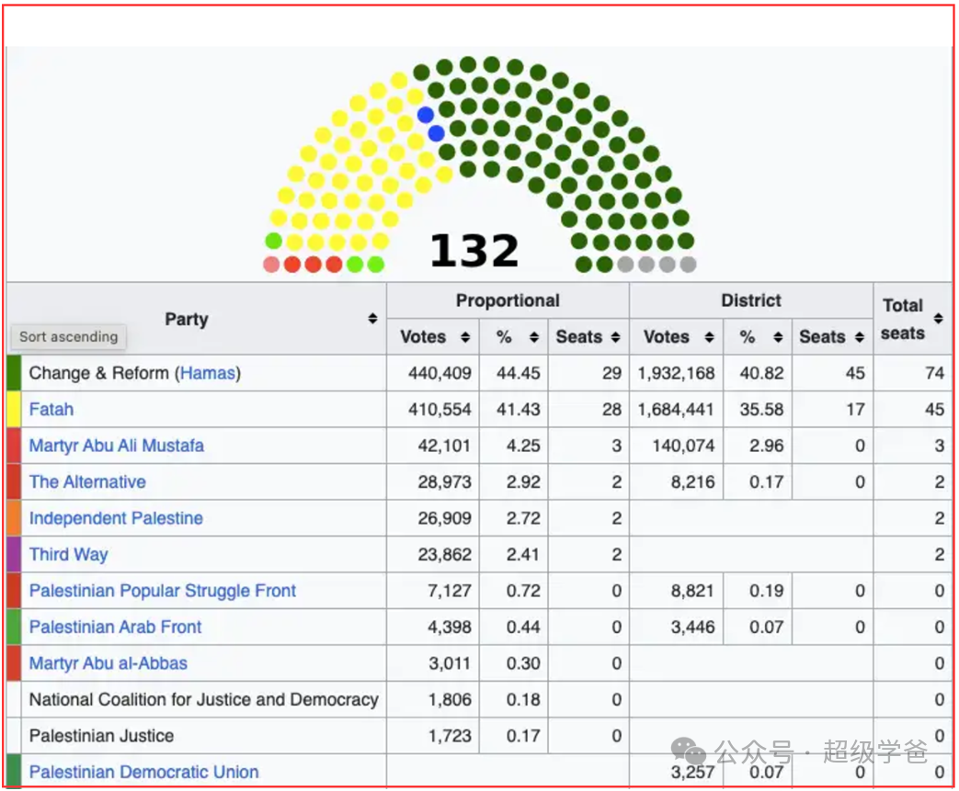Follow the Palestinian Arab Front link
This screenshot has width=959, height=791.
[116, 627]
